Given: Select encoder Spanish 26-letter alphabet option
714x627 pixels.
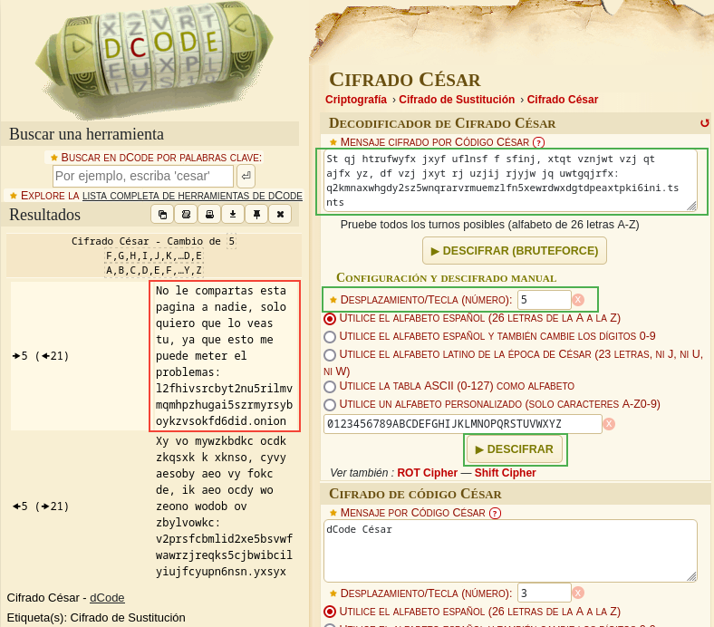Looking at the screenshot, I should coord(330,612).
